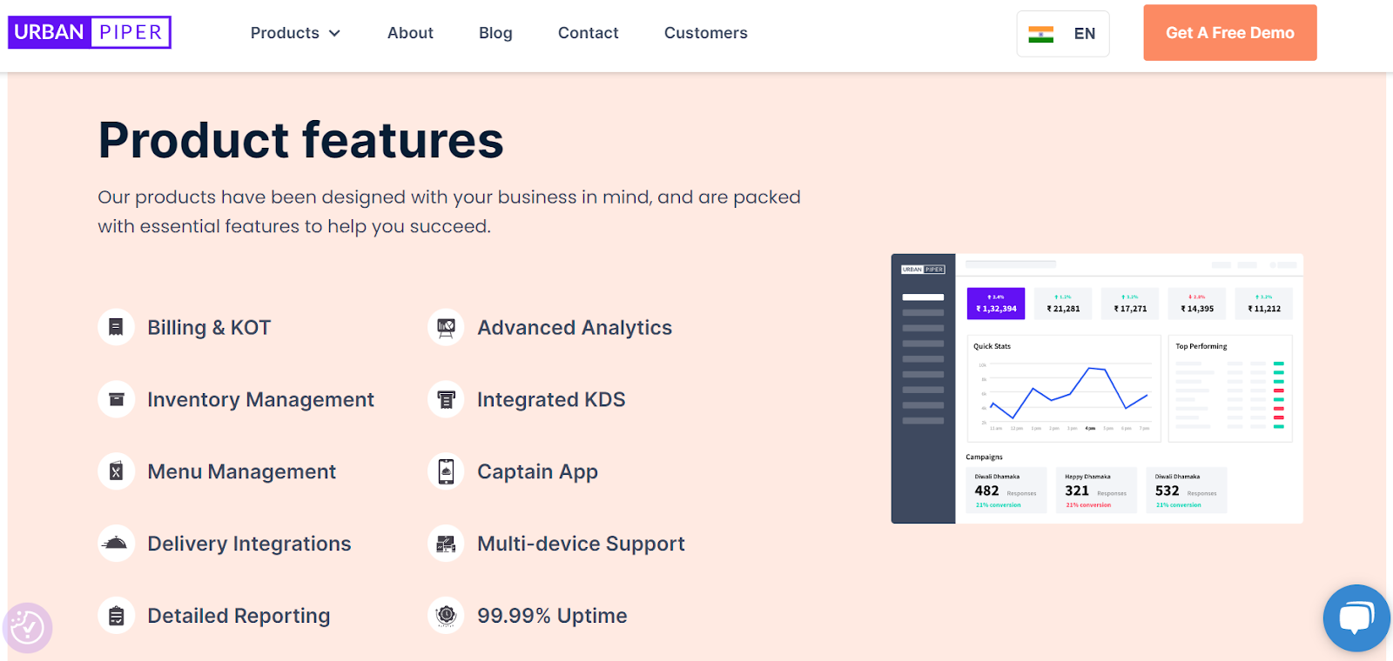Click the dashboard preview image
Viewport: 1393px width, 661px height.
point(1097,389)
